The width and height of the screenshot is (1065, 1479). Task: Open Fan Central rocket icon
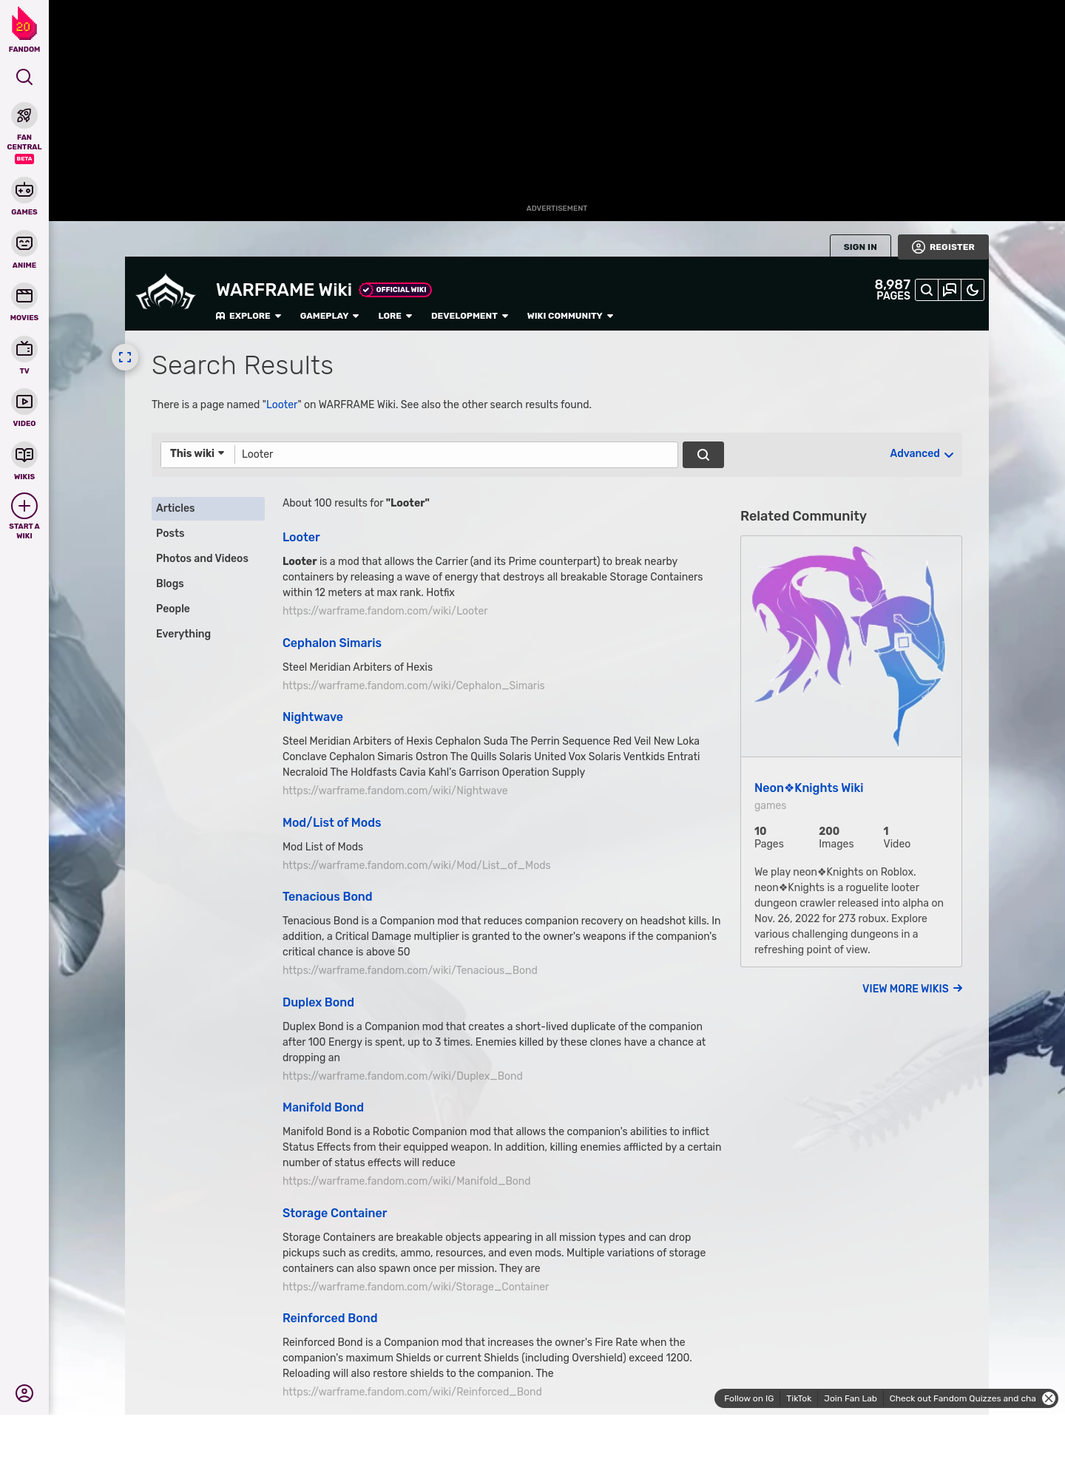[x=24, y=115]
